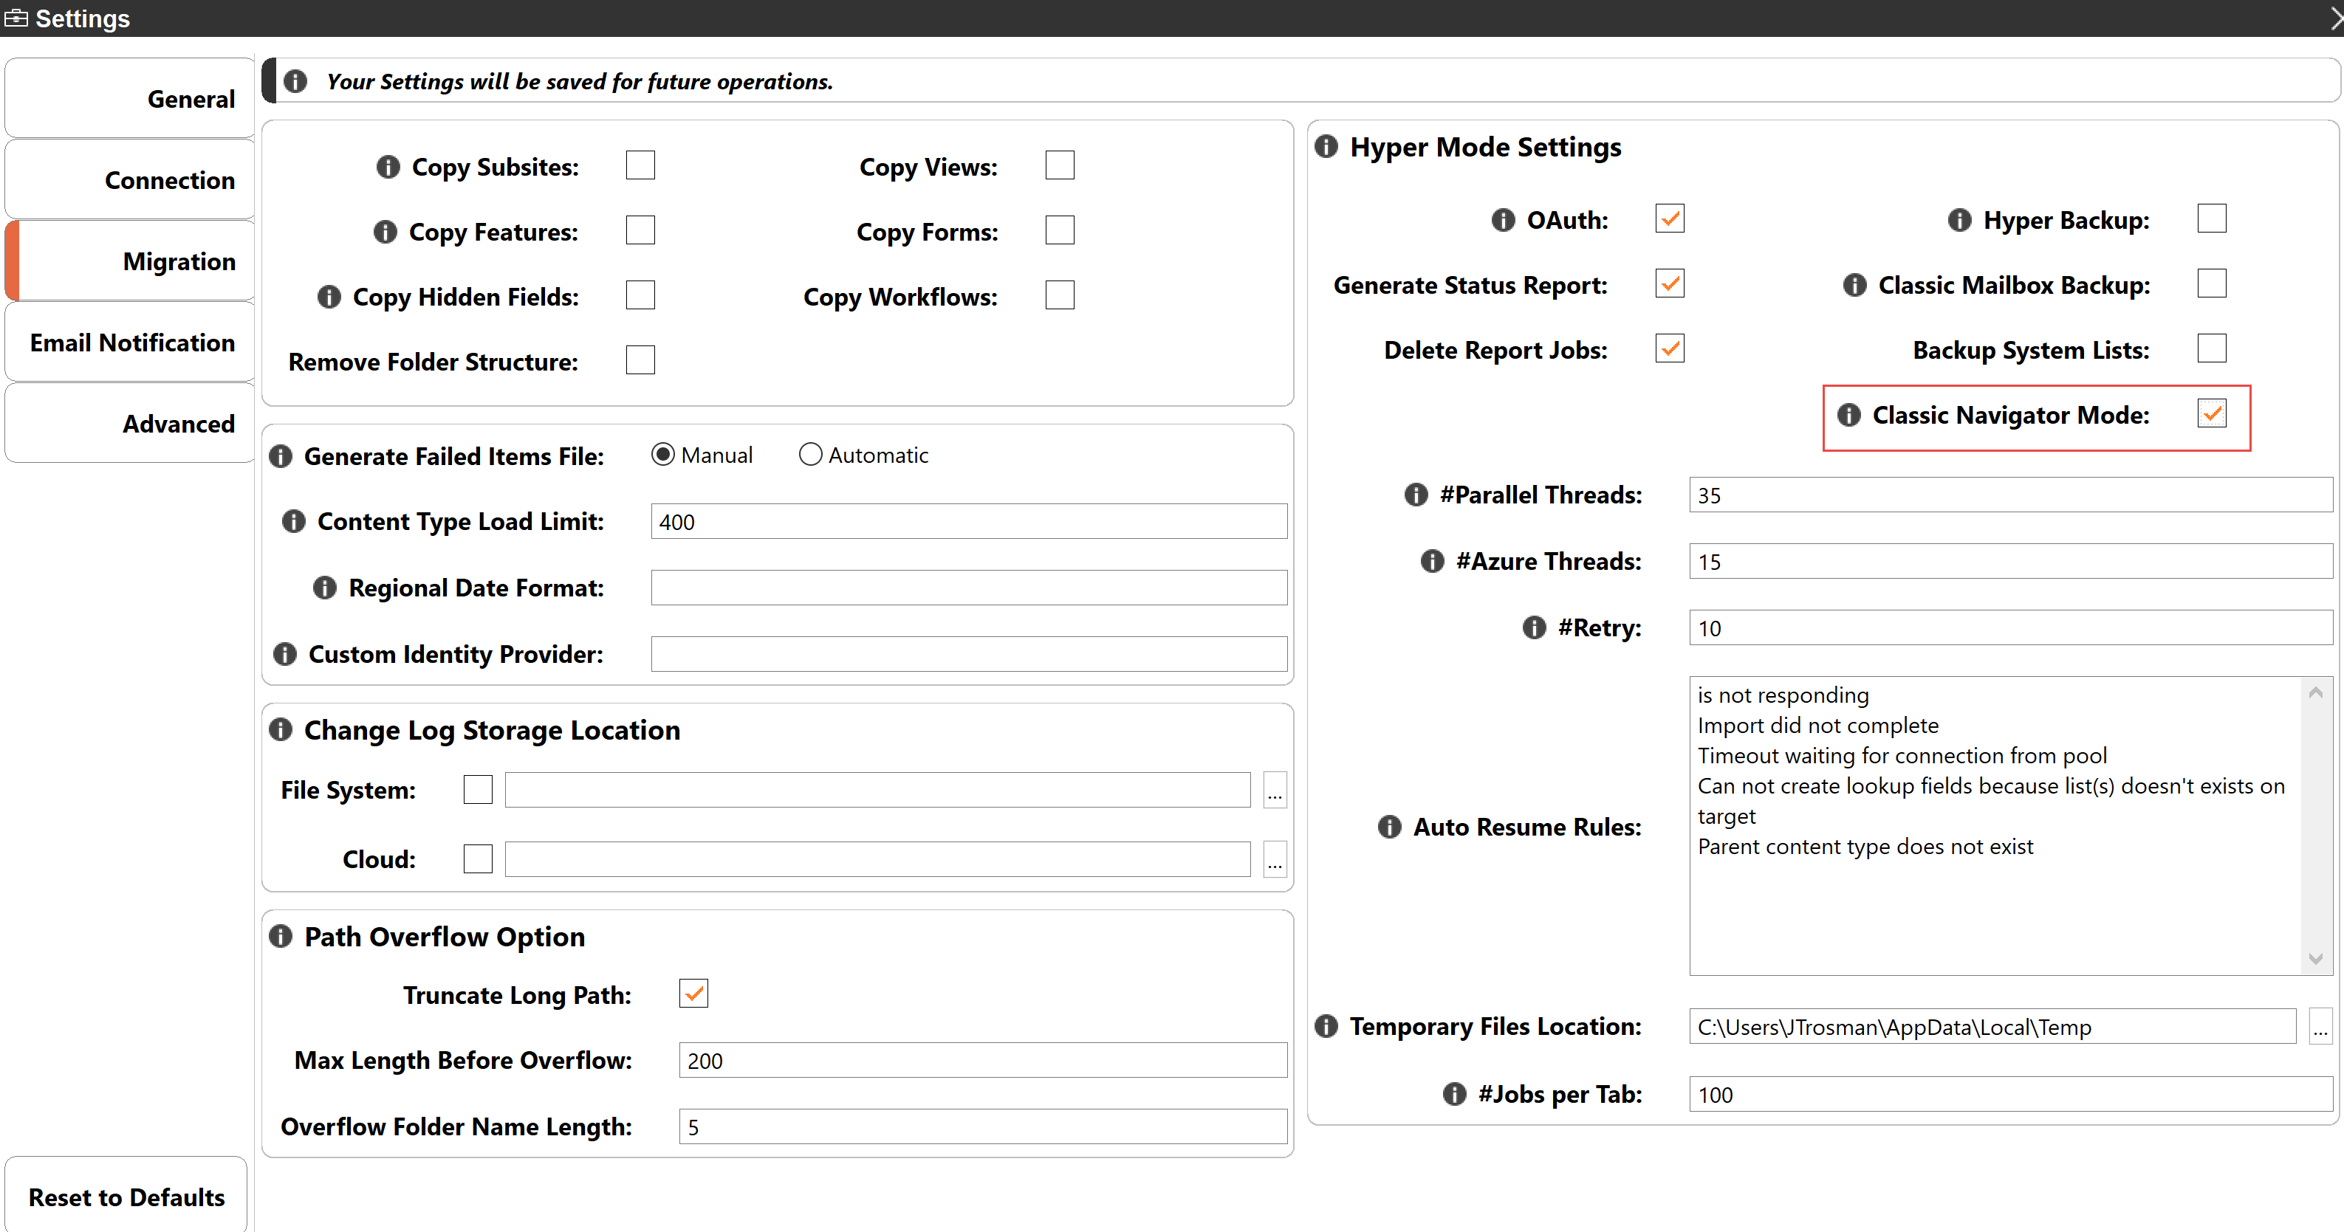Click the info icon next to Temporary Files Location
Viewport: 2344px width, 1232px height.
click(x=1329, y=1026)
